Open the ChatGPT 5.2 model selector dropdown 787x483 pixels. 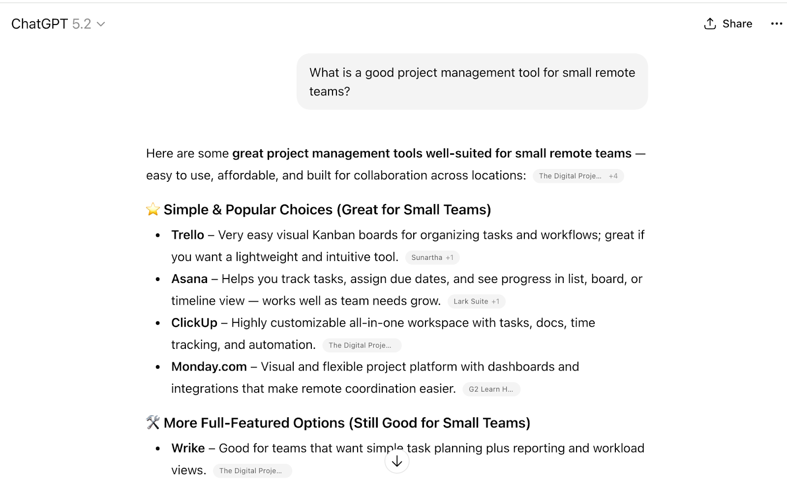(x=58, y=24)
